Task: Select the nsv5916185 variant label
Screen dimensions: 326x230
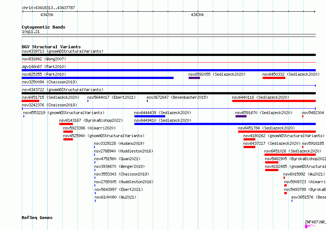Action: (x=313, y=143)
